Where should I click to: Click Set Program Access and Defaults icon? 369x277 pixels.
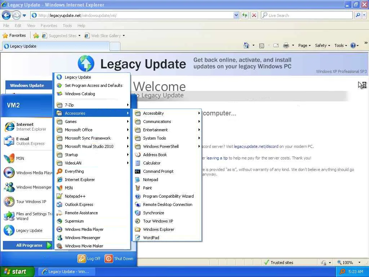(x=59, y=85)
